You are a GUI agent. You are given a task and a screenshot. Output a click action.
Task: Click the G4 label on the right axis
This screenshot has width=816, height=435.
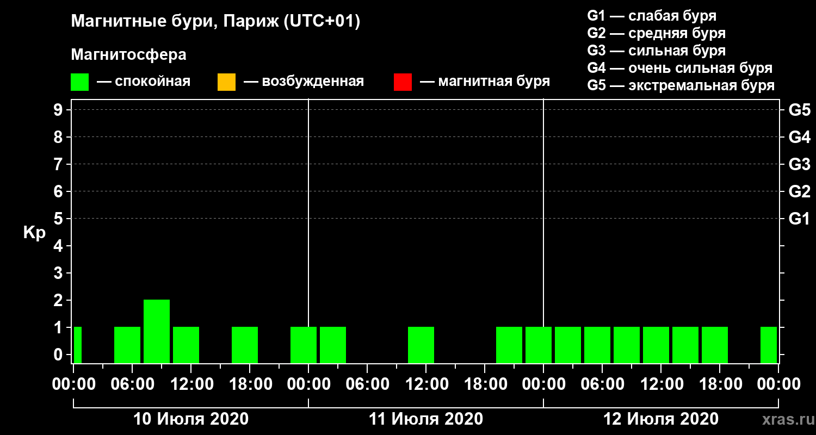point(800,138)
